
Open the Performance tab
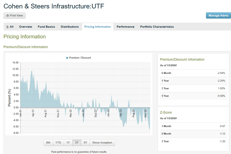126,27
